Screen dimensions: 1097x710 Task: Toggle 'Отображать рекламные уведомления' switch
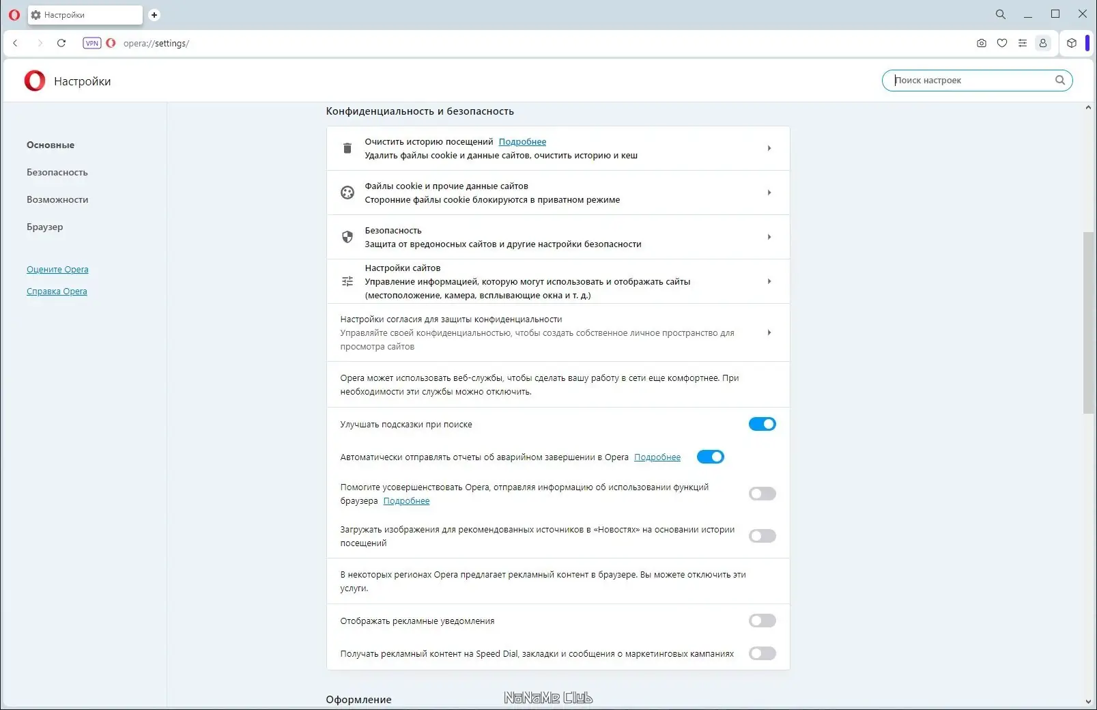pyautogui.click(x=763, y=621)
